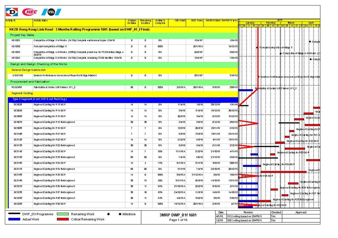Click the Procurement and Fabrication group band
The image size is (338, 238).
(122, 82)
